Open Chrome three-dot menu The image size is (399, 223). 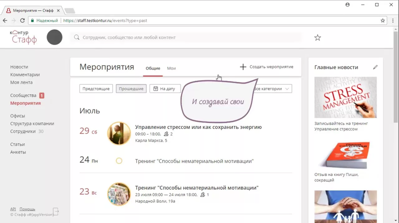393,20
